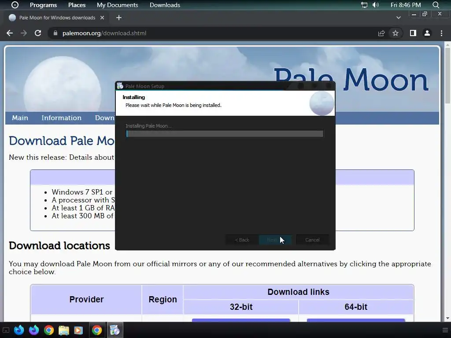Expand the tab search chevron
This screenshot has width=451, height=338.
pyautogui.click(x=398, y=18)
